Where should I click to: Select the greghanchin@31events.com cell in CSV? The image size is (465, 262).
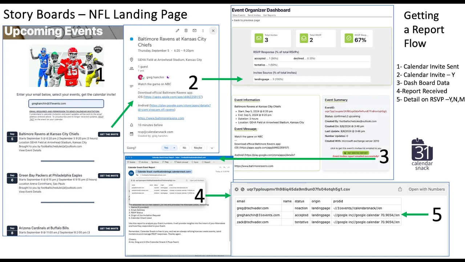[x=258, y=215]
